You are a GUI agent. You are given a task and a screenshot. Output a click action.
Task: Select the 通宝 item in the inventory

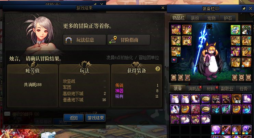236,99
